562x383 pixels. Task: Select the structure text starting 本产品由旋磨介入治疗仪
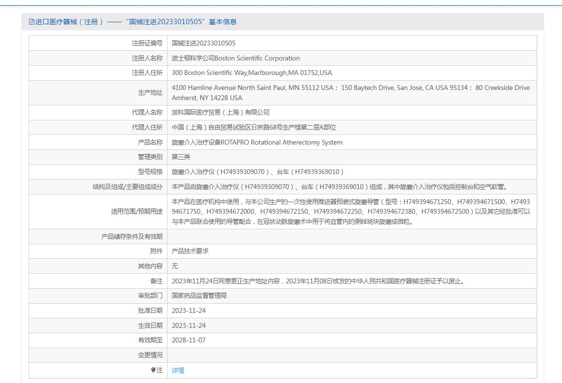point(339,187)
